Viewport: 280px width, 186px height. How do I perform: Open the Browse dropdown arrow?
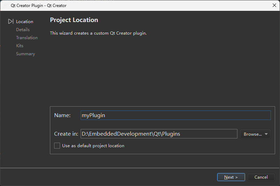point(266,134)
